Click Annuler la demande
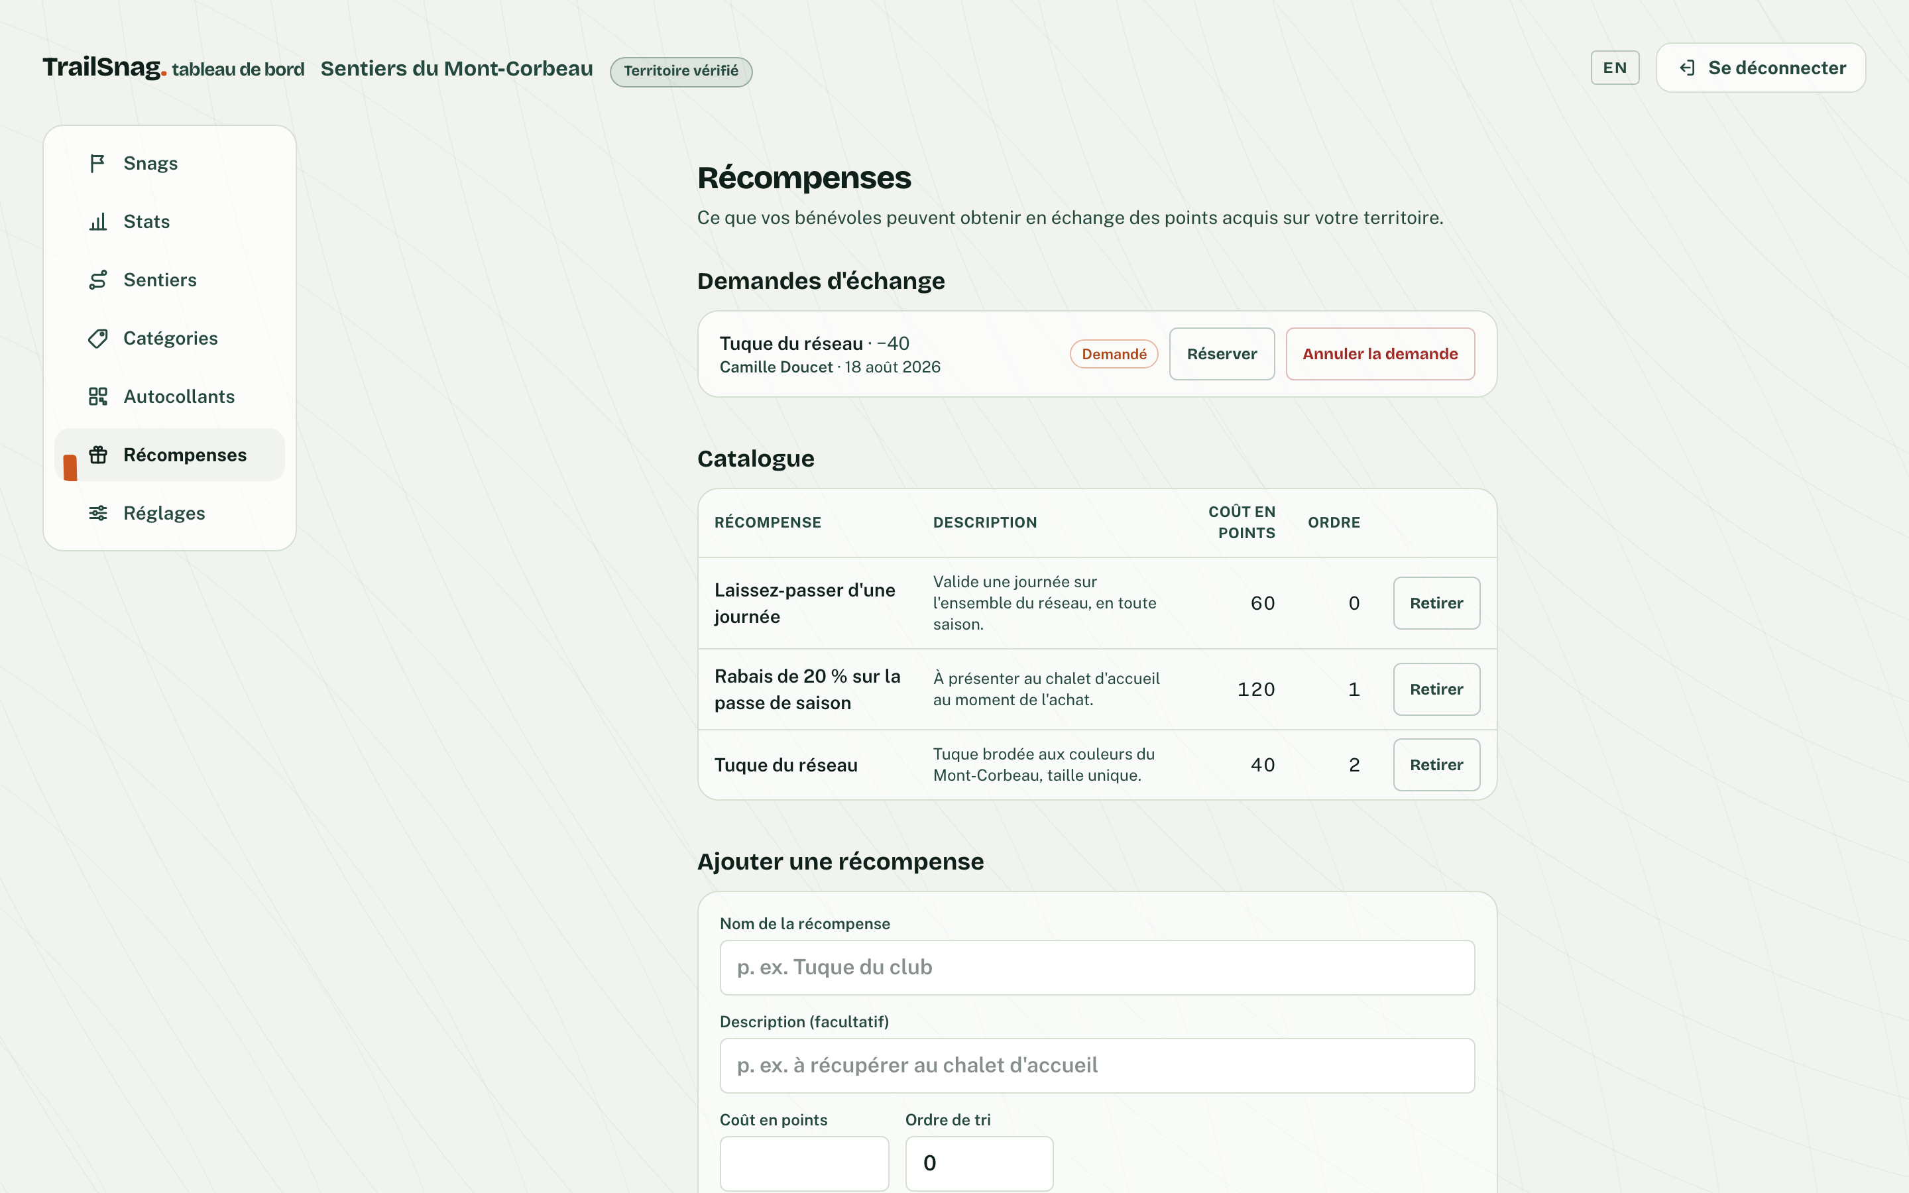 [1379, 353]
